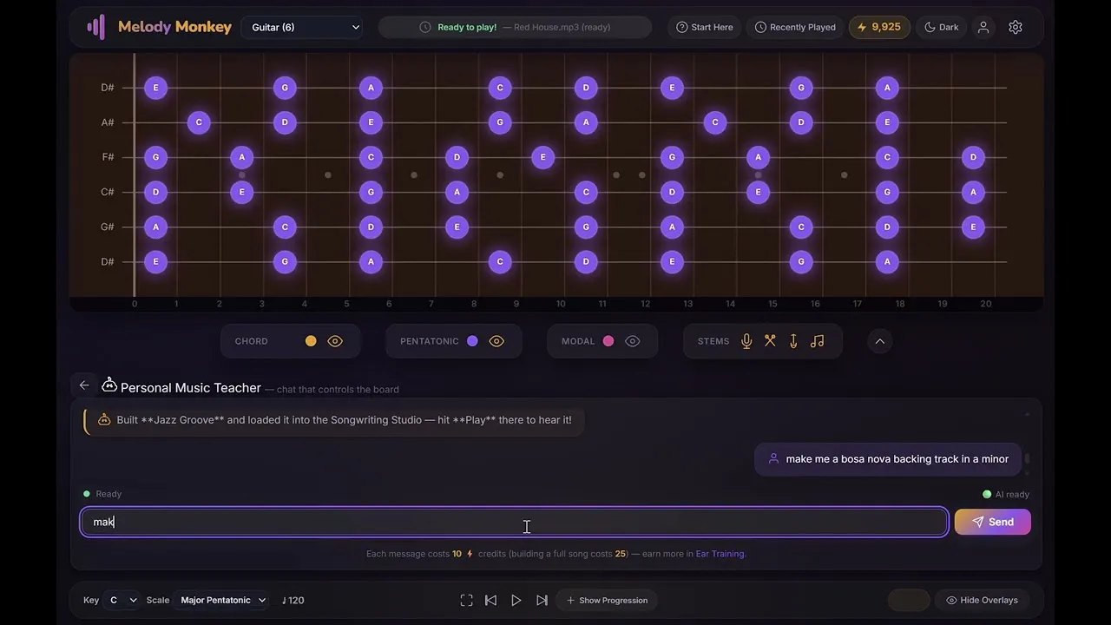The width and height of the screenshot is (1111, 625).
Task: Click the Modal pink color swatch
Action: [608, 341]
